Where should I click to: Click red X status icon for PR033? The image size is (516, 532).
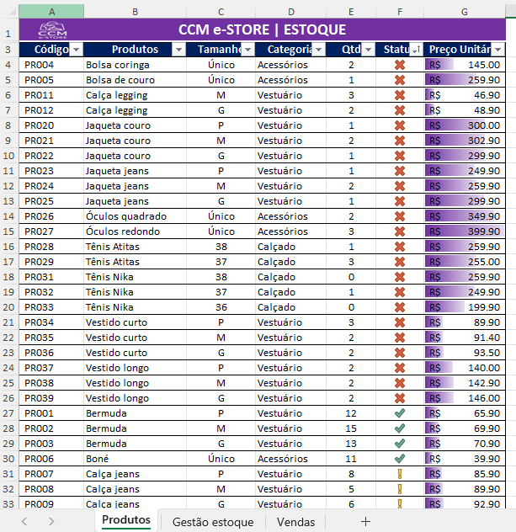pos(400,307)
